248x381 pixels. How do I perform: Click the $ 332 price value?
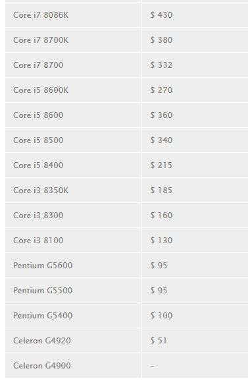click(x=161, y=65)
